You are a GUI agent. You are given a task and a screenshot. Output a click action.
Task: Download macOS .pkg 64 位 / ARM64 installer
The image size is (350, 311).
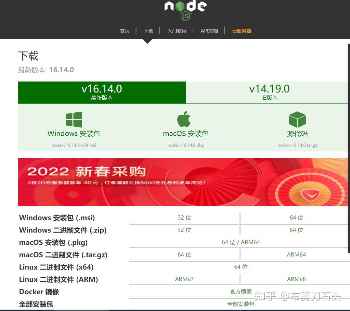pos(239,242)
